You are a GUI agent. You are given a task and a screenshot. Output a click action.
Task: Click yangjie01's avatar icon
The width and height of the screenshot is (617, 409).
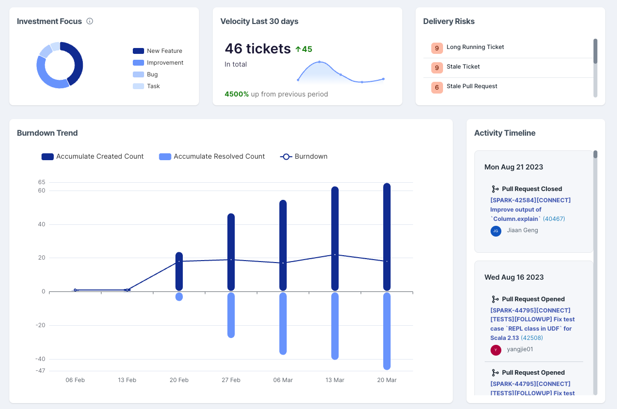point(495,350)
